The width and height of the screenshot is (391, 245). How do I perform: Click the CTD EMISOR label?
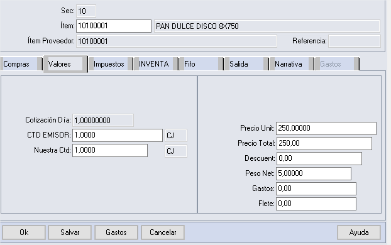tap(49, 135)
